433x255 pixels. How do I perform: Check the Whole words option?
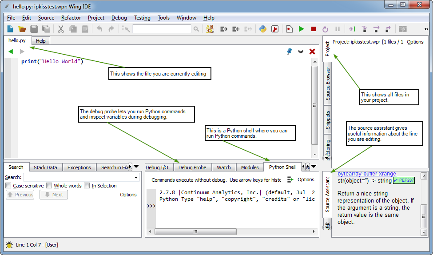click(x=49, y=186)
